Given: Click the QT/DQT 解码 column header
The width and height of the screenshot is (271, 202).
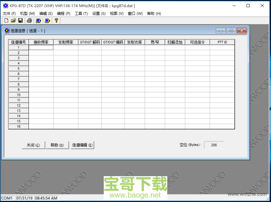Looking at the screenshot, I should [x=90, y=42].
